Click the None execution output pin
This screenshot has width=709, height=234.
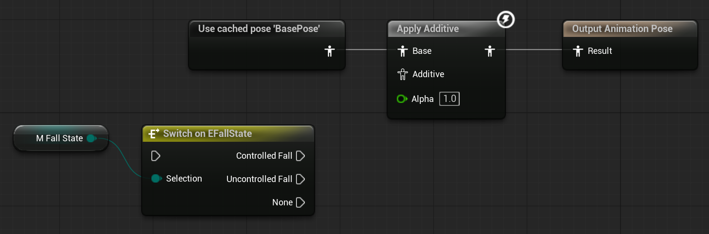pos(300,202)
